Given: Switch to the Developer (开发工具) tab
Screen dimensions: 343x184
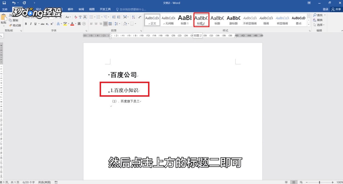Looking at the screenshot, I should (105, 9).
